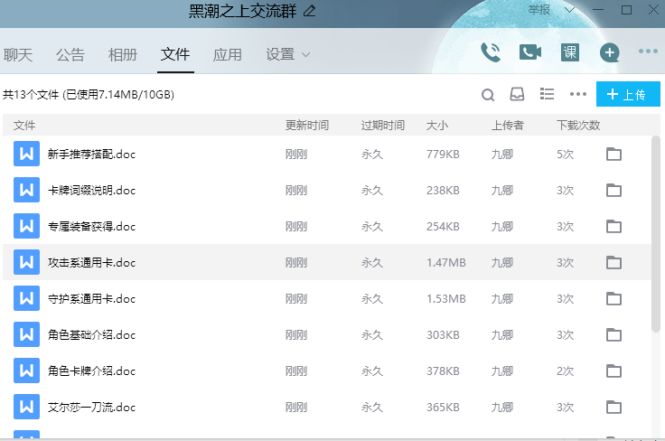This screenshot has height=441, width=665.
Task: Switch to the 应用 tab
Action: pos(228,55)
